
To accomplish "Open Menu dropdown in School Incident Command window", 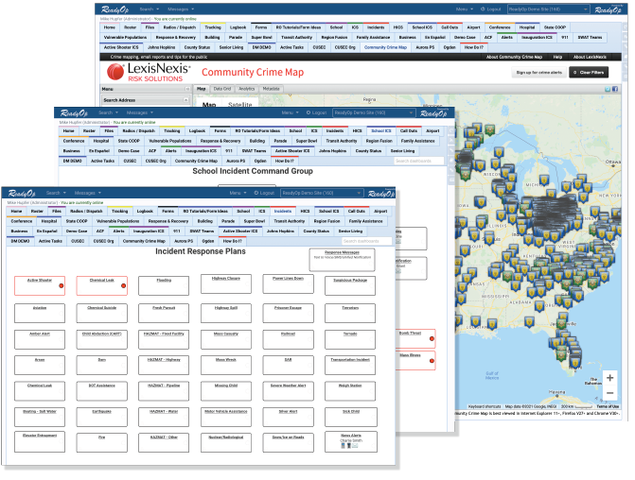I will [x=290, y=112].
